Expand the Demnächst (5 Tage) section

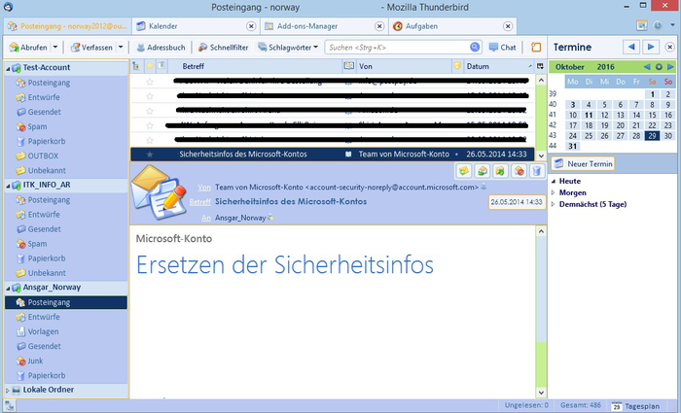[x=554, y=204]
